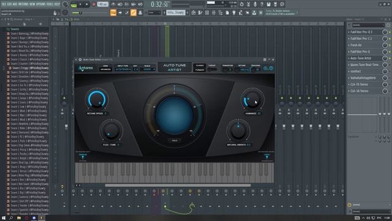Open the mixer input routing dropdown at top
Viewport: 392px width, 221px height.
368,25
